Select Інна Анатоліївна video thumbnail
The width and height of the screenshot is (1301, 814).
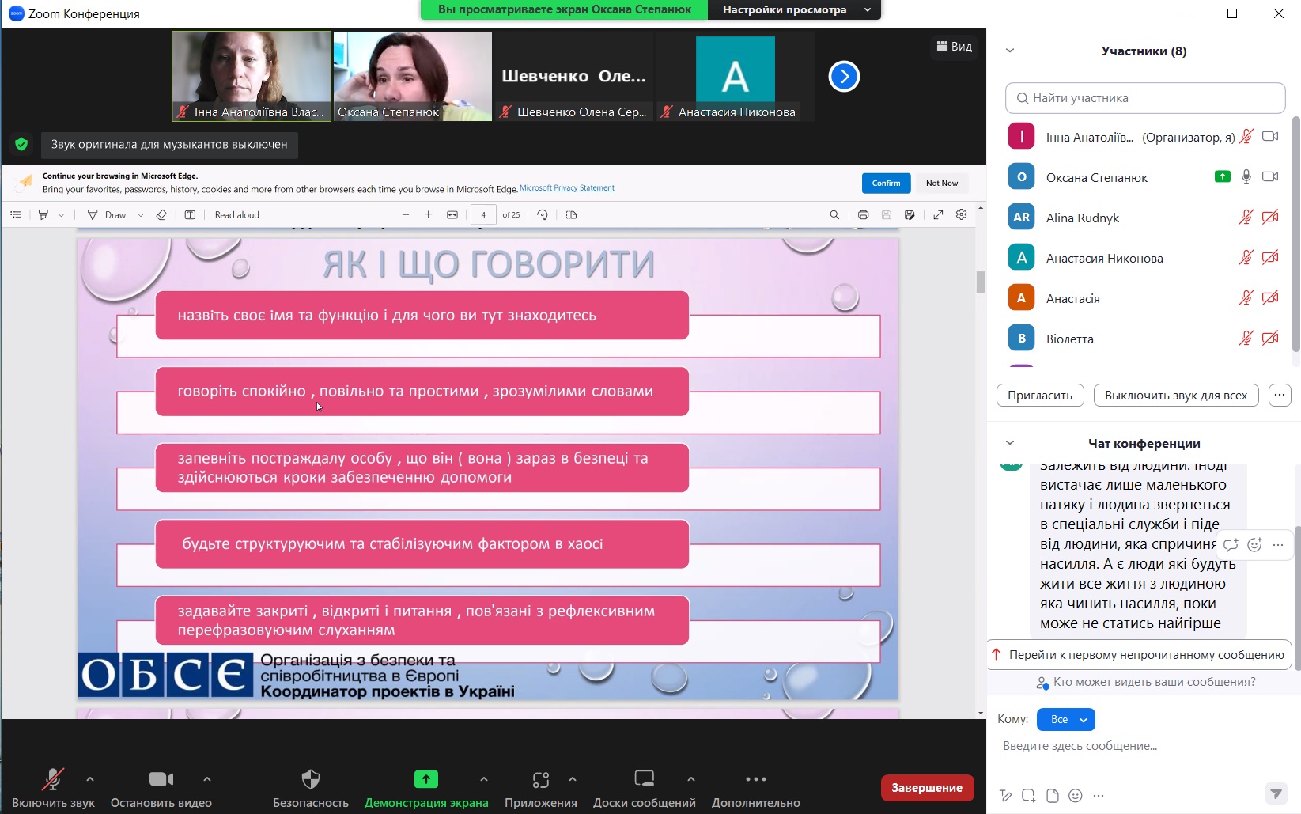point(252,76)
